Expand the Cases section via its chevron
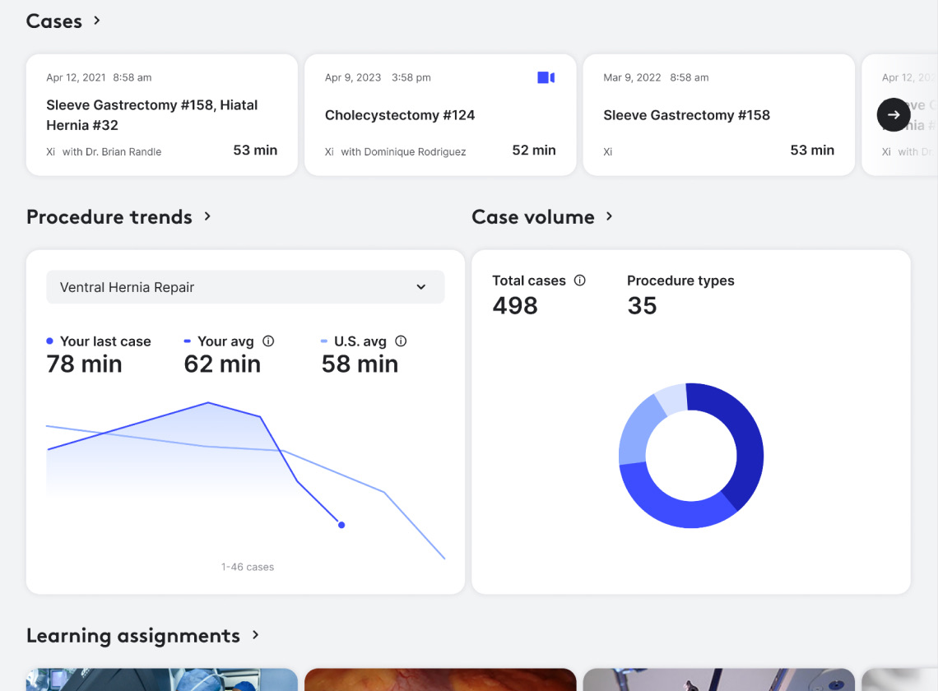Viewport: 938px width, 691px height. 96,21
